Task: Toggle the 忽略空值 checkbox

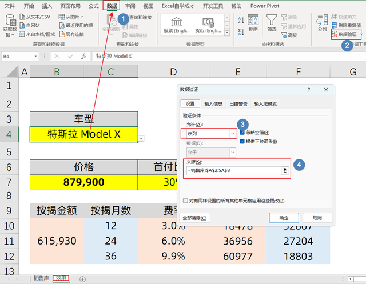Action: (x=242, y=133)
